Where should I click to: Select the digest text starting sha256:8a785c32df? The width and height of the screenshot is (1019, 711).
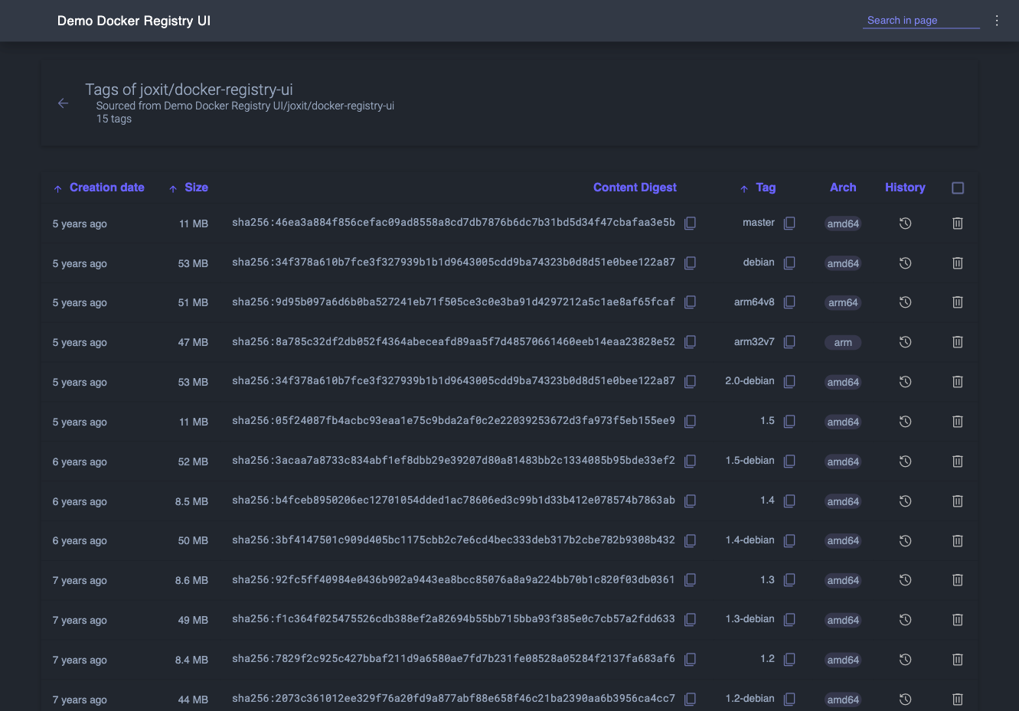[x=453, y=341]
